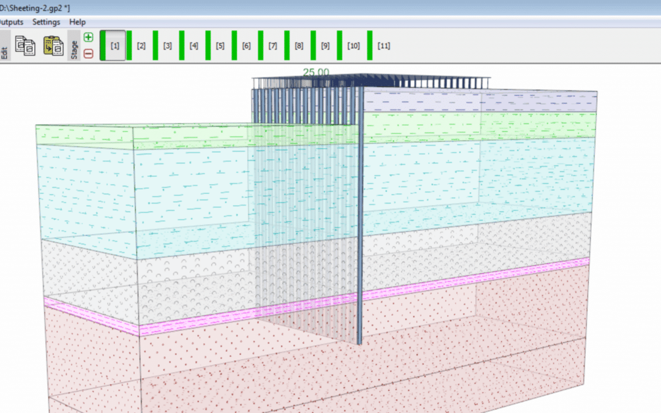Open the Outputs menu

[x=10, y=22]
